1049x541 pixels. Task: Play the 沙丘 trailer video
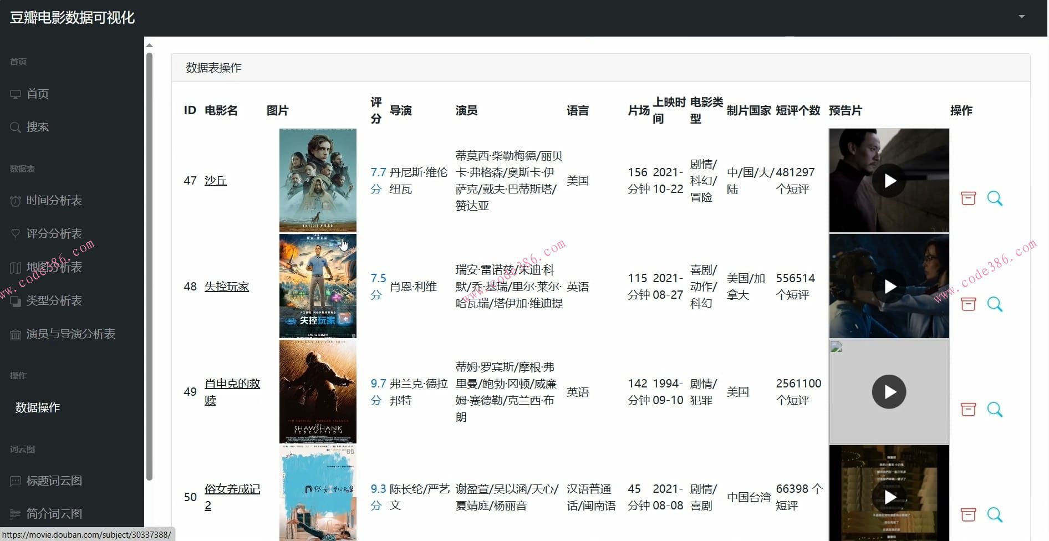click(889, 180)
